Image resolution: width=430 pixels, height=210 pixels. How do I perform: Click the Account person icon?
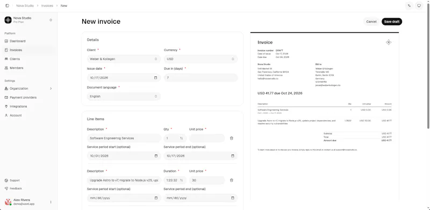pos(6,115)
